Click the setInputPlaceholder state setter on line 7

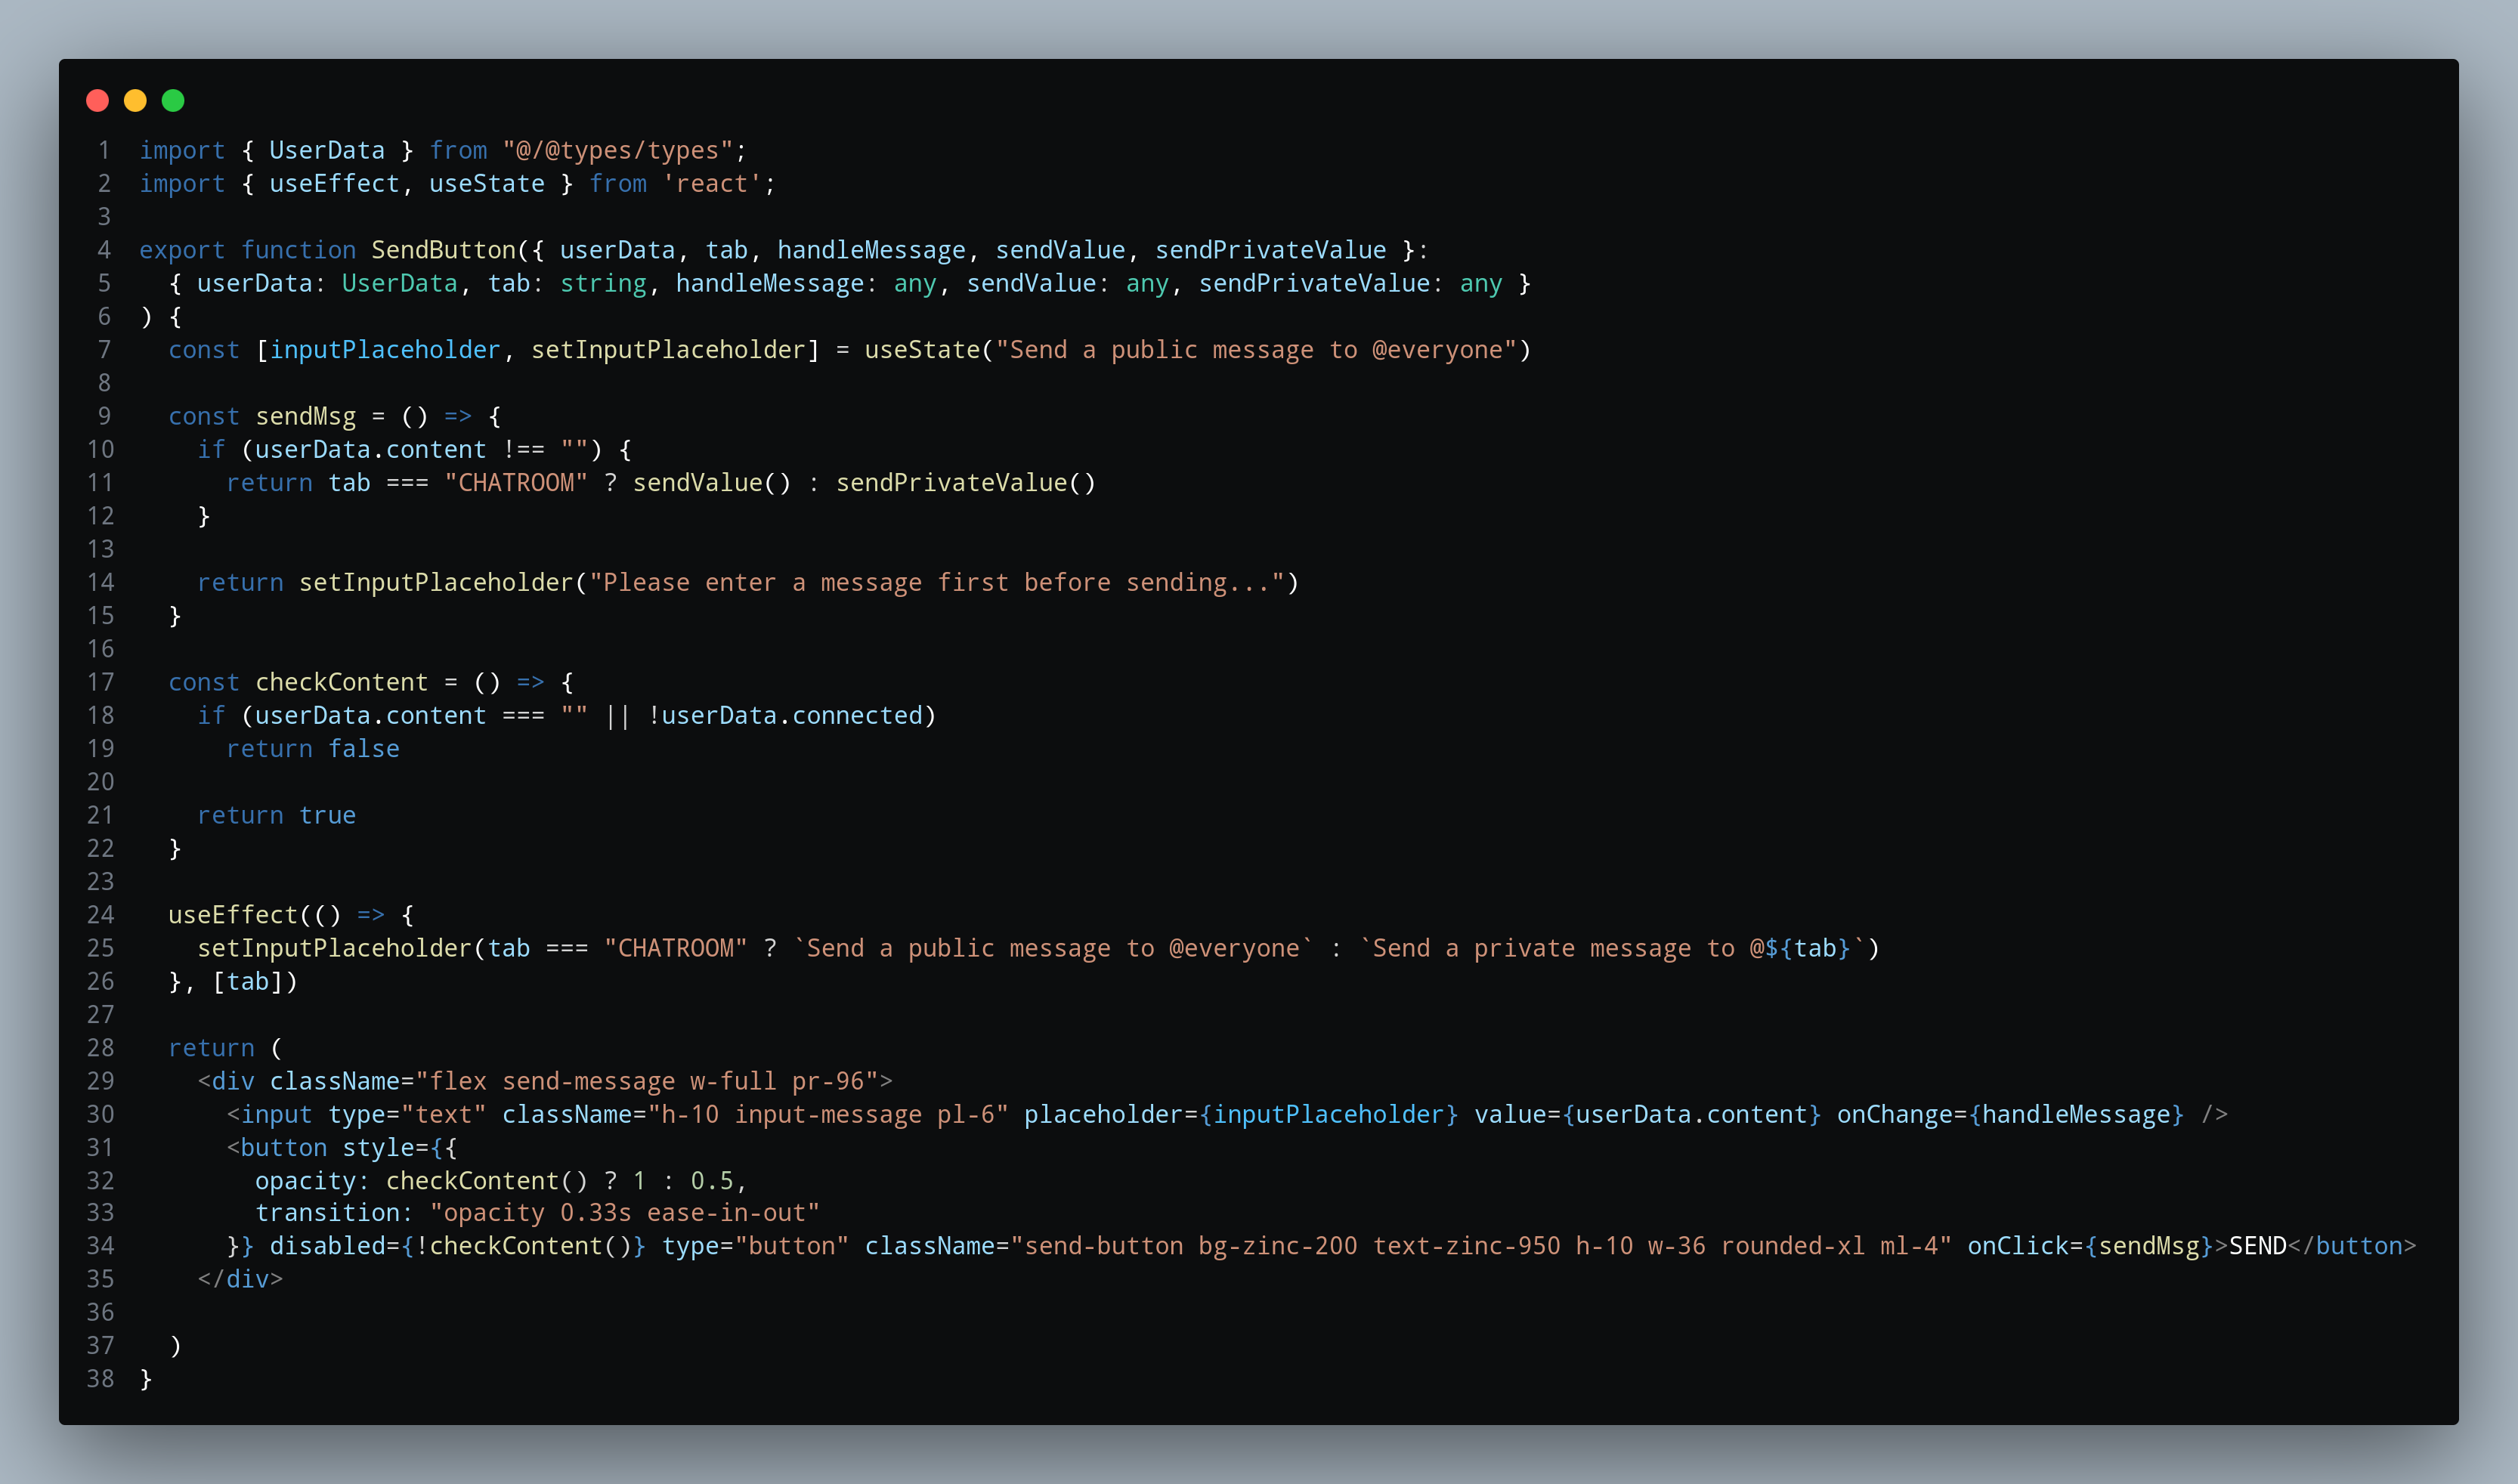click(668, 350)
